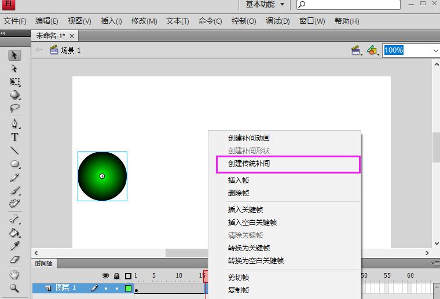Image resolution: width=440 pixels, height=299 pixels.
Task: Select the 图层 1 layer name
Action: (x=65, y=287)
